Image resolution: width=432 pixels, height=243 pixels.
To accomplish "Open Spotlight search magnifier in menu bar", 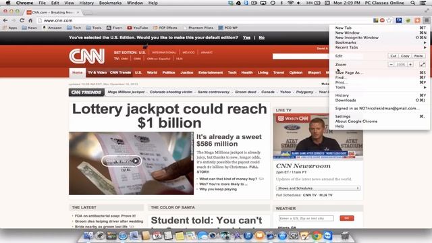I will pyautogui.click(x=412, y=3).
